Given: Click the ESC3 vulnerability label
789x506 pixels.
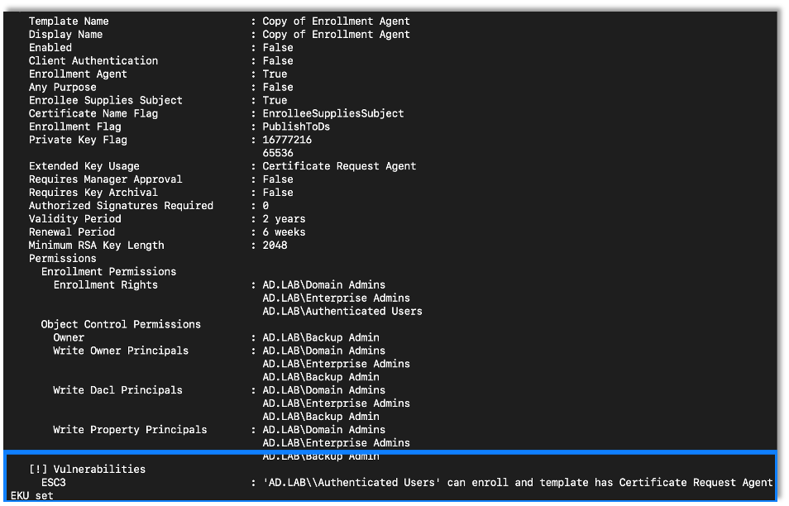Looking at the screenshot, I should pyautogui.click(x=53, y=482).
